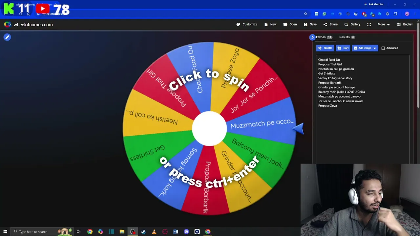
Task: Save the current wheel
Action: tap(310, 24)
